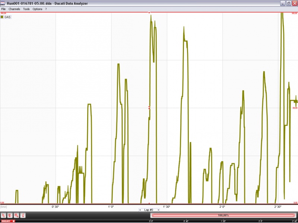Go to previous lap with < arrow
This screenshot has width=298, height=223.
click(140, 210)
